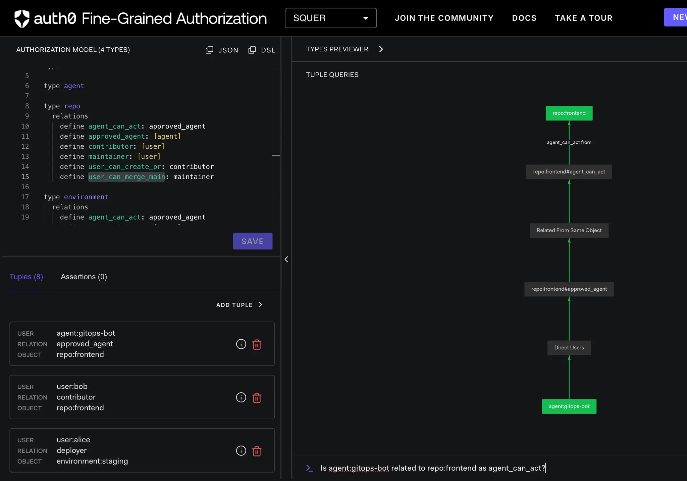Click the tuple query input field

pyautogui.click(x=433, y=468)
